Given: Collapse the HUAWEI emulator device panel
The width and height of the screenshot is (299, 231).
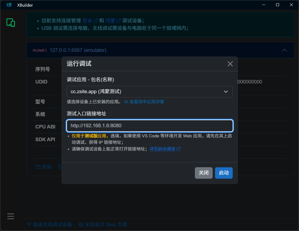Looking at the screenshot, I should point(284,50).
